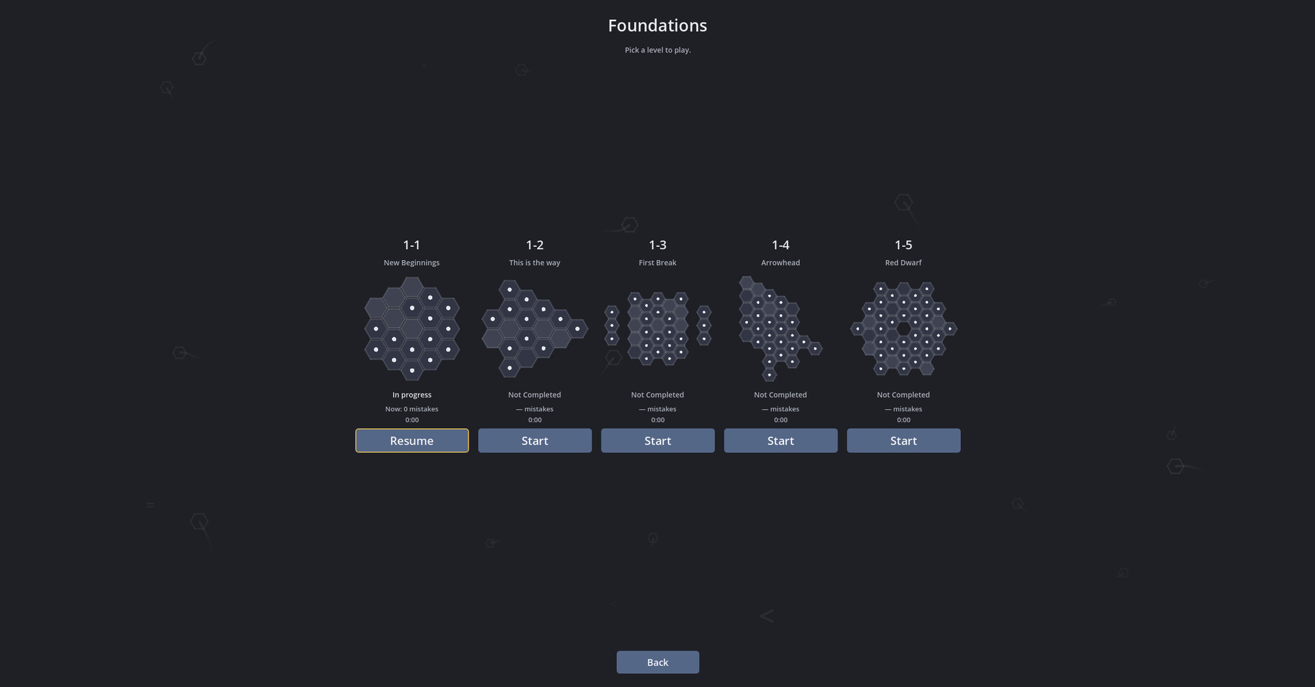Click the Foundations title text
The width and height of the screenshot is (1315, 687).
[657, 25]
